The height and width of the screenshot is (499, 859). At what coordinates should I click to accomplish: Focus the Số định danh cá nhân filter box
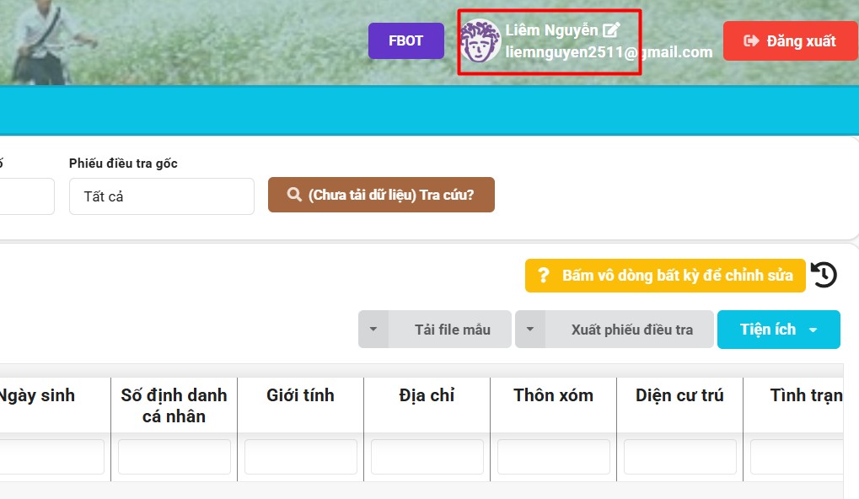pos(174,457)
